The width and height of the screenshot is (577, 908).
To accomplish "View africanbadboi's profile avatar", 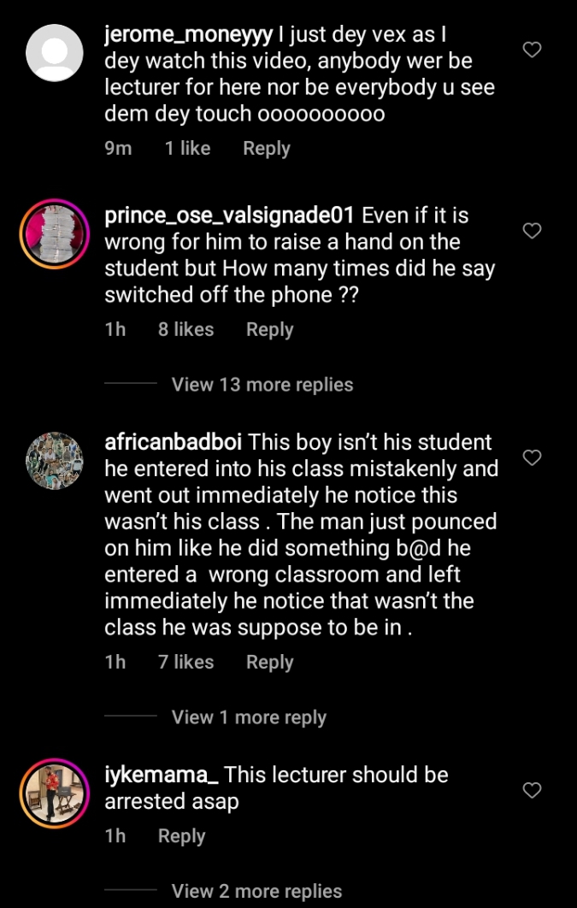I will (55, 461).
